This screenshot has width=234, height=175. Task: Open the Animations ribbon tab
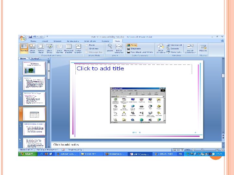[73, 41]
